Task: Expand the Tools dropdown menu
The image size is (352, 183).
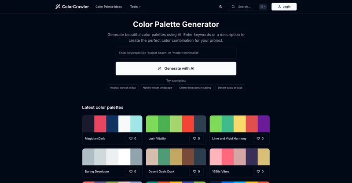Action: 136,7
